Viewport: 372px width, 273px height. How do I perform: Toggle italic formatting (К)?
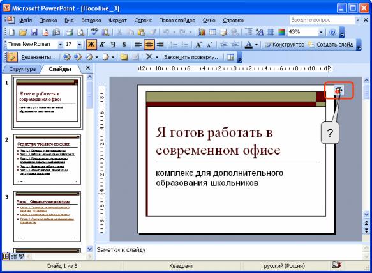pyautogui.click(x=102, y=45)
